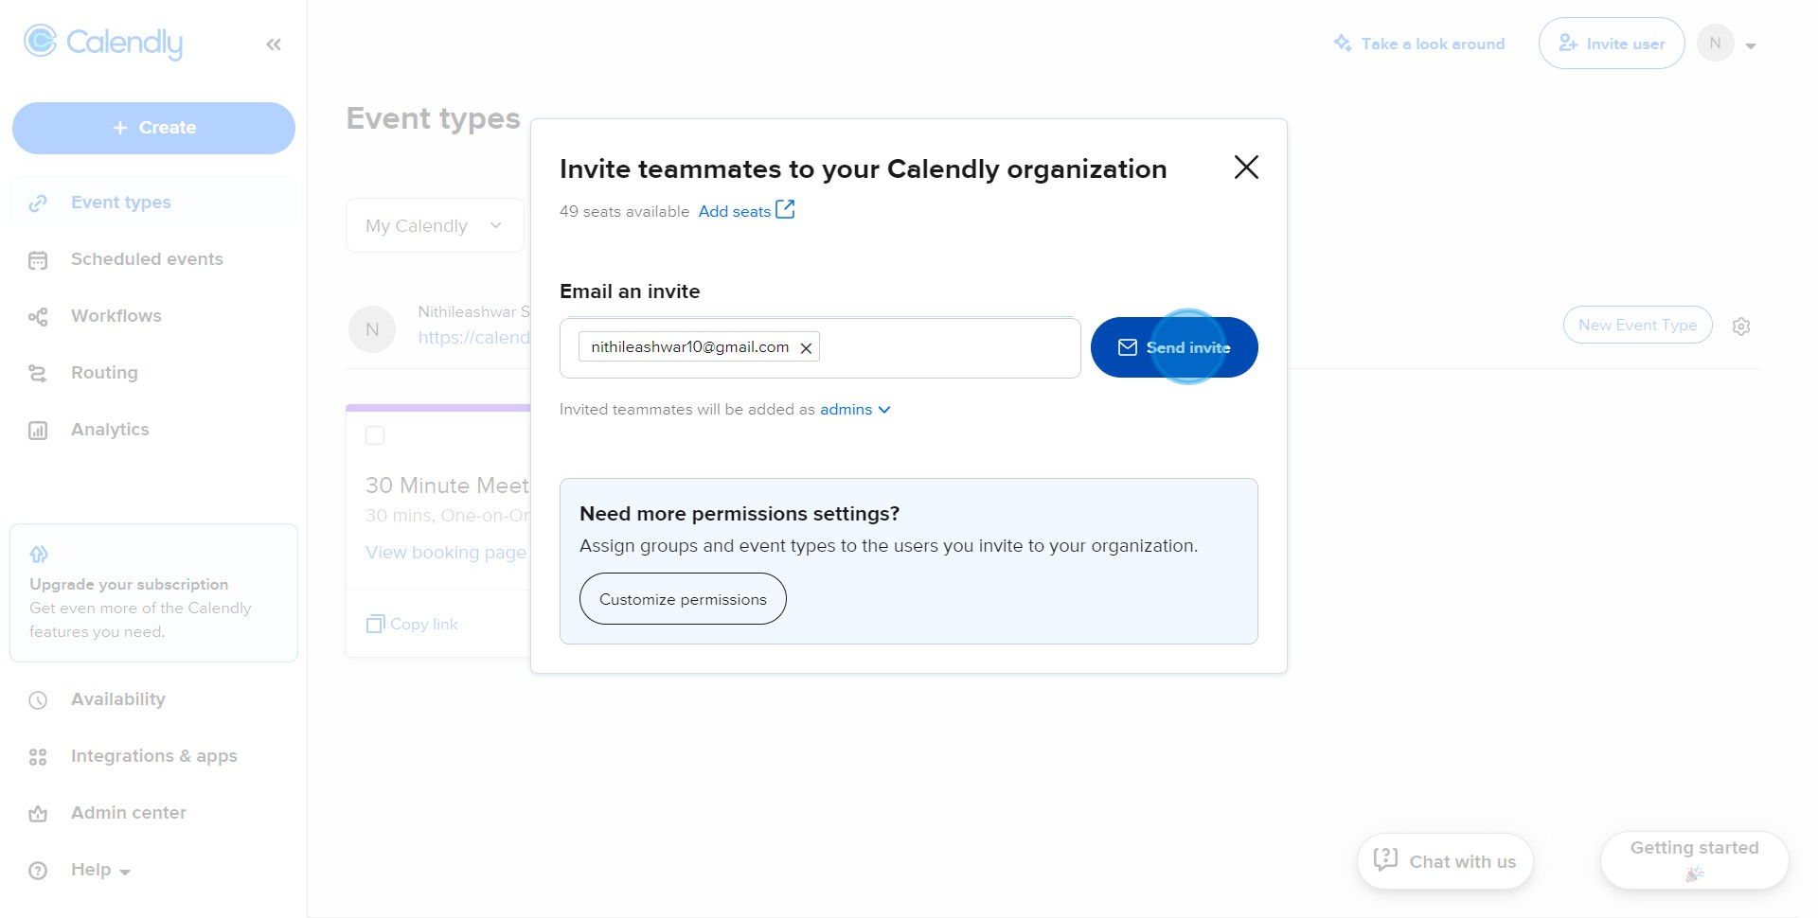The image size is (1818, 918).
Task: Click the upgrade subscription arrow icon
Action: [39, 554]
